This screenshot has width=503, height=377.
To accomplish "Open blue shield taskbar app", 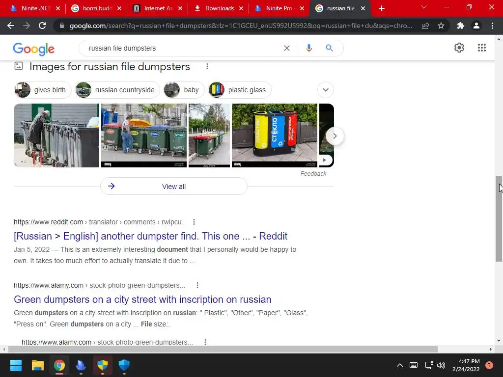I will 124,365.
